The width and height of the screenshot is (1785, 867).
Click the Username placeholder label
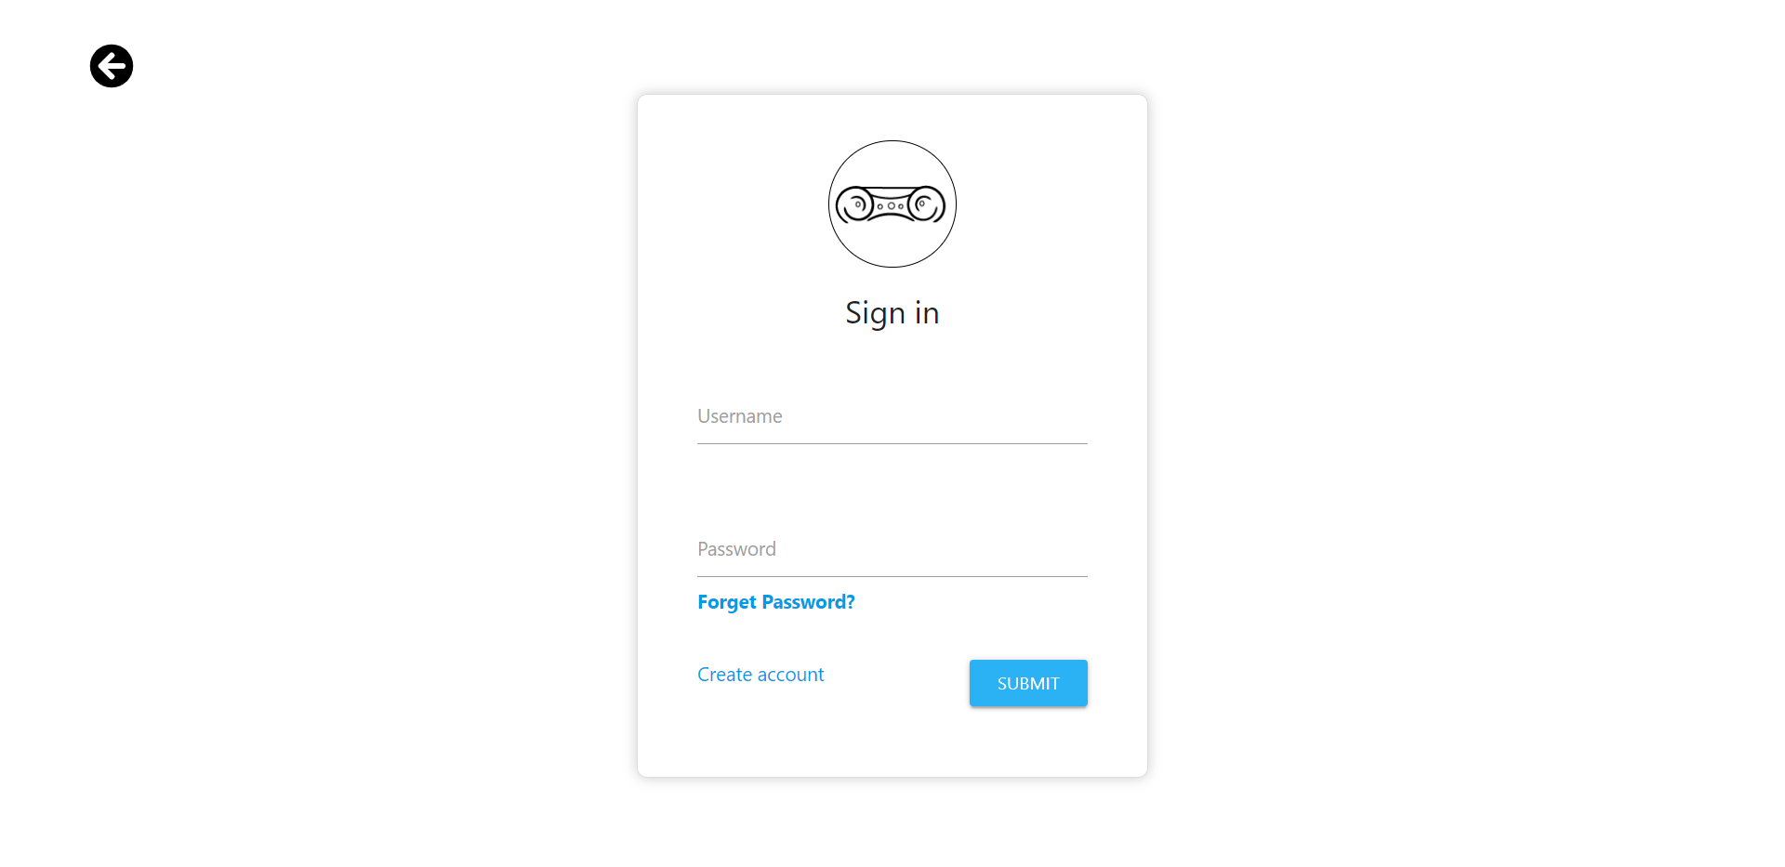pos(740,416)
